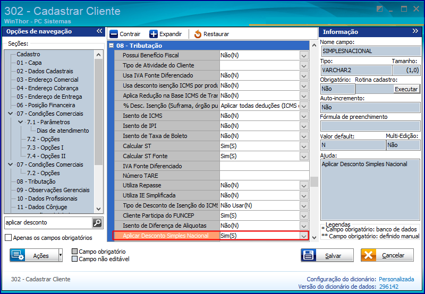Click the Salvar button
Viewport: 425px width, 294px height.
pyautogui.click(x=327, y=255)
